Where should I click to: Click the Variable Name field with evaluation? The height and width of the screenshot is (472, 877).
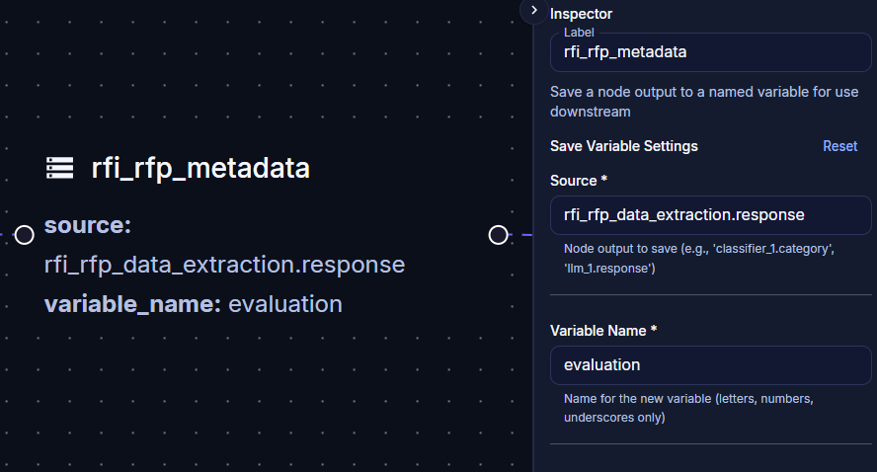[710, 365]
